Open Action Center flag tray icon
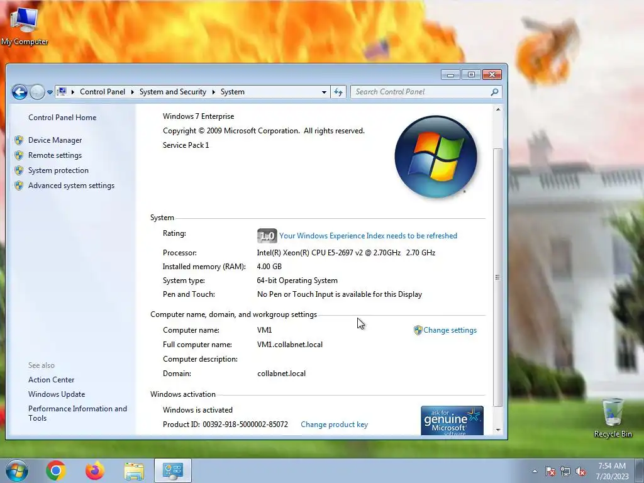 click(550, 471)
